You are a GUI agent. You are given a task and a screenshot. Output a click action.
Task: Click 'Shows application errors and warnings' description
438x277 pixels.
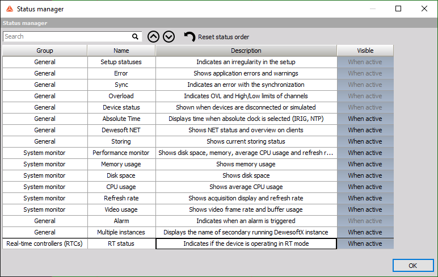tap(246, 74)
